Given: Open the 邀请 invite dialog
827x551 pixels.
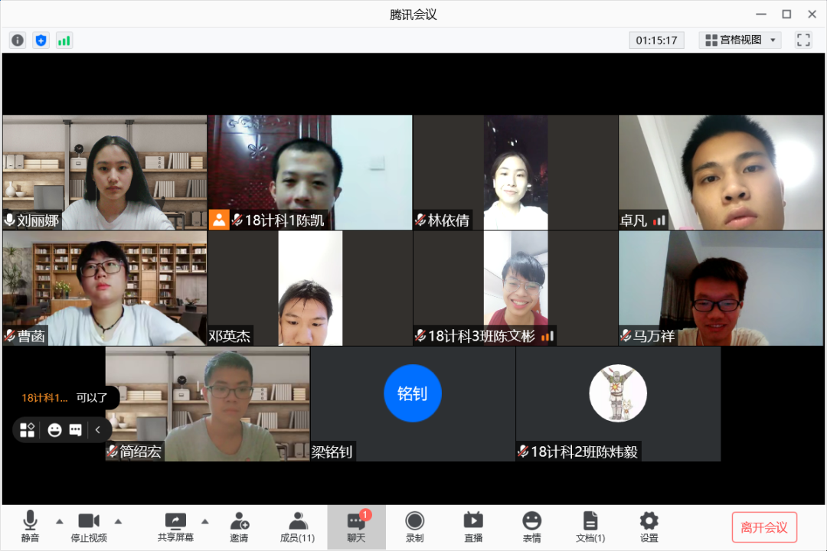Looking at the screenshot, I should tap(239, 527).
